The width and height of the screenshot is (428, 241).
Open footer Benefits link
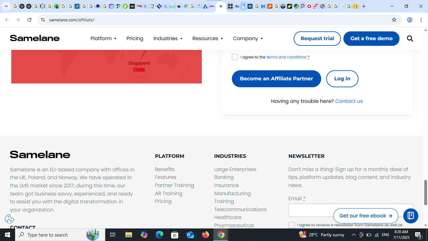[x=164, y=169]
